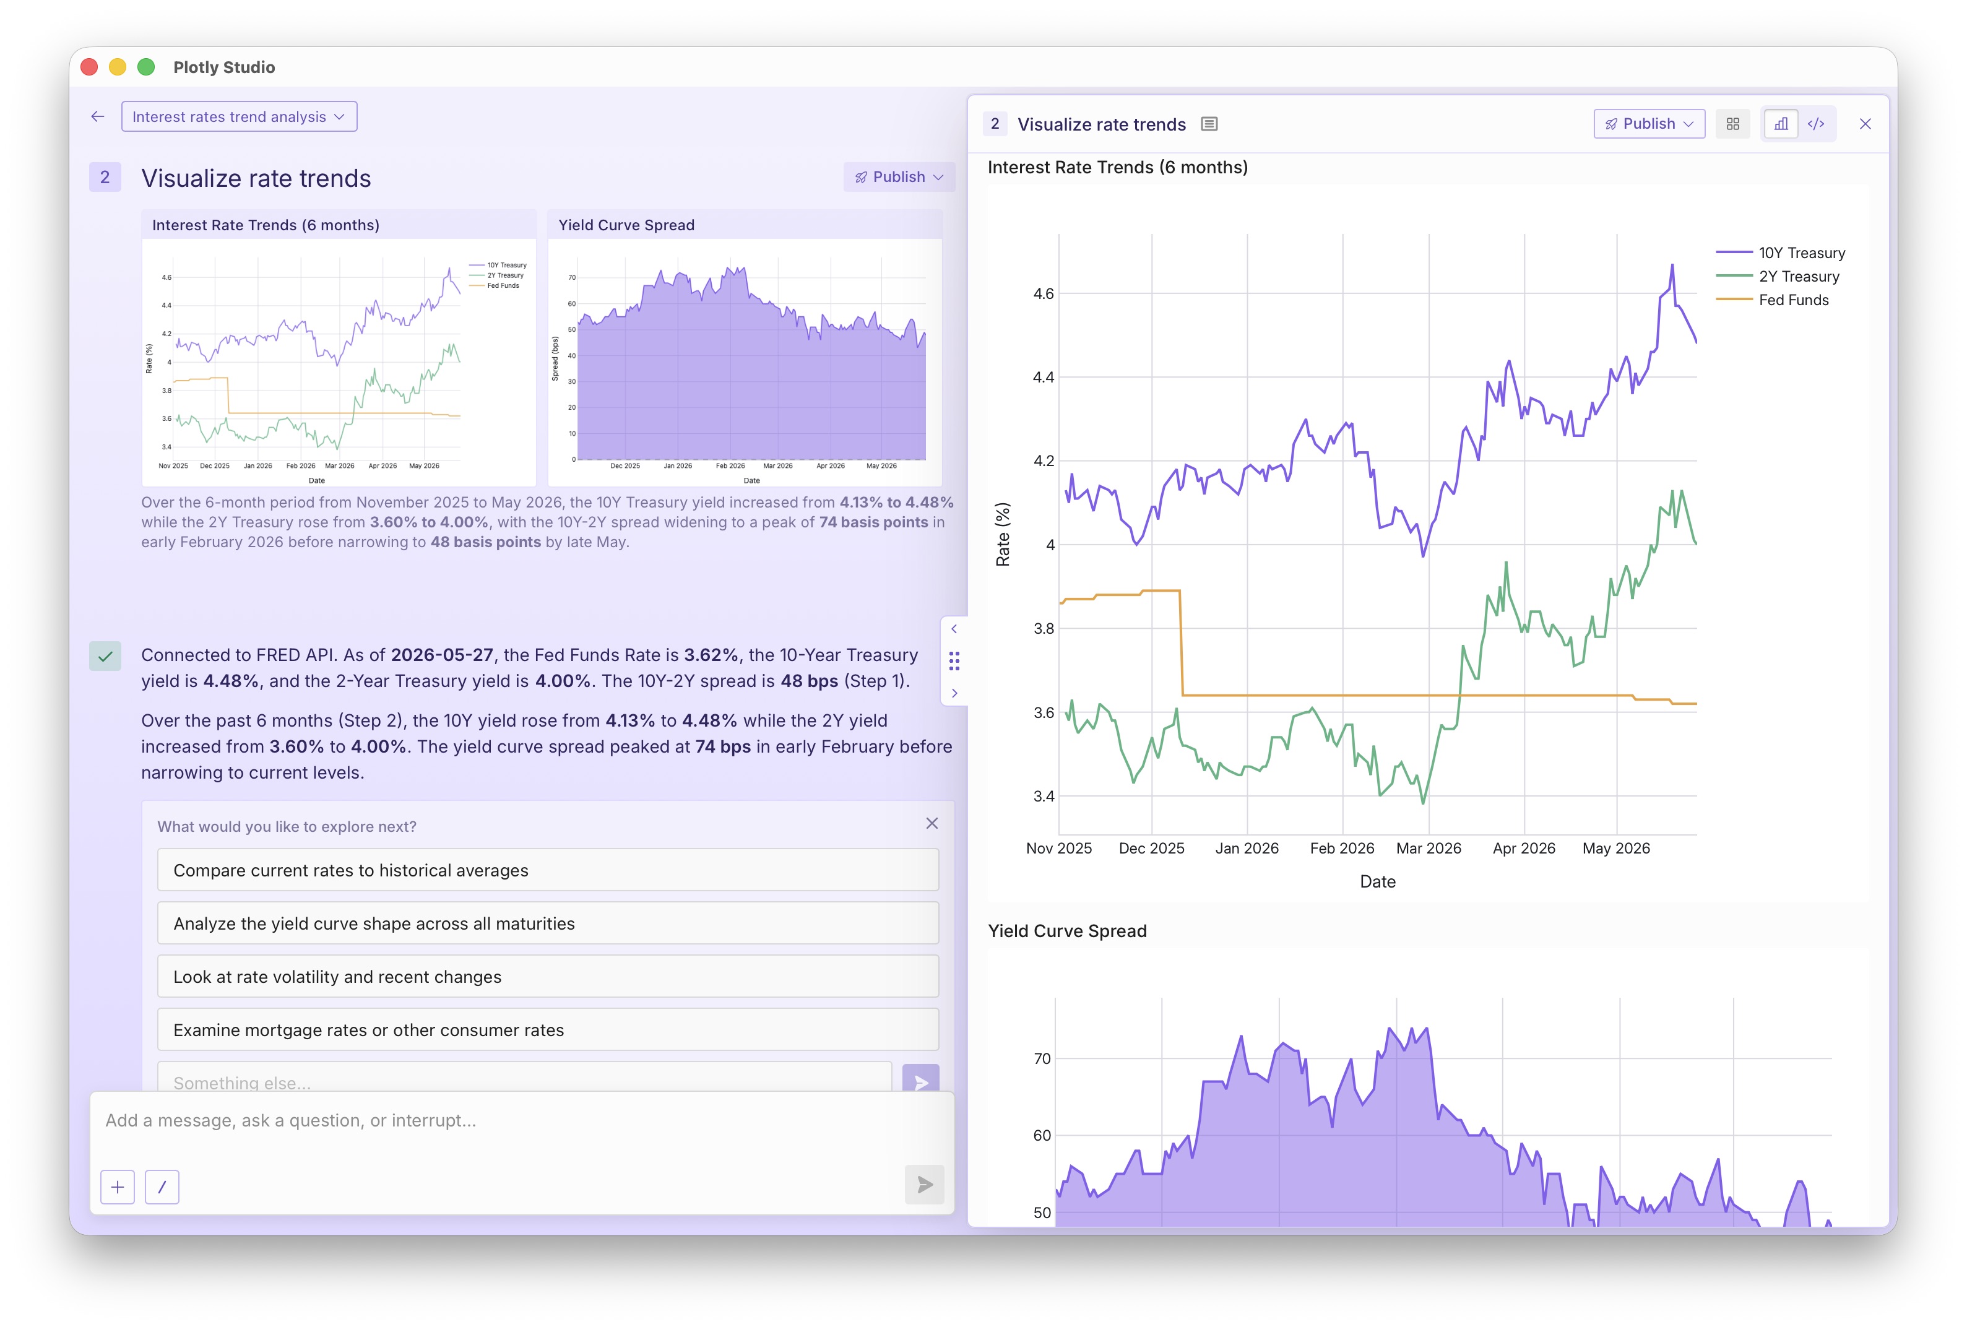1967x1327 pixels.
Task: Toggle 2Y Treasury legend entry
Action: [1778, 277]
